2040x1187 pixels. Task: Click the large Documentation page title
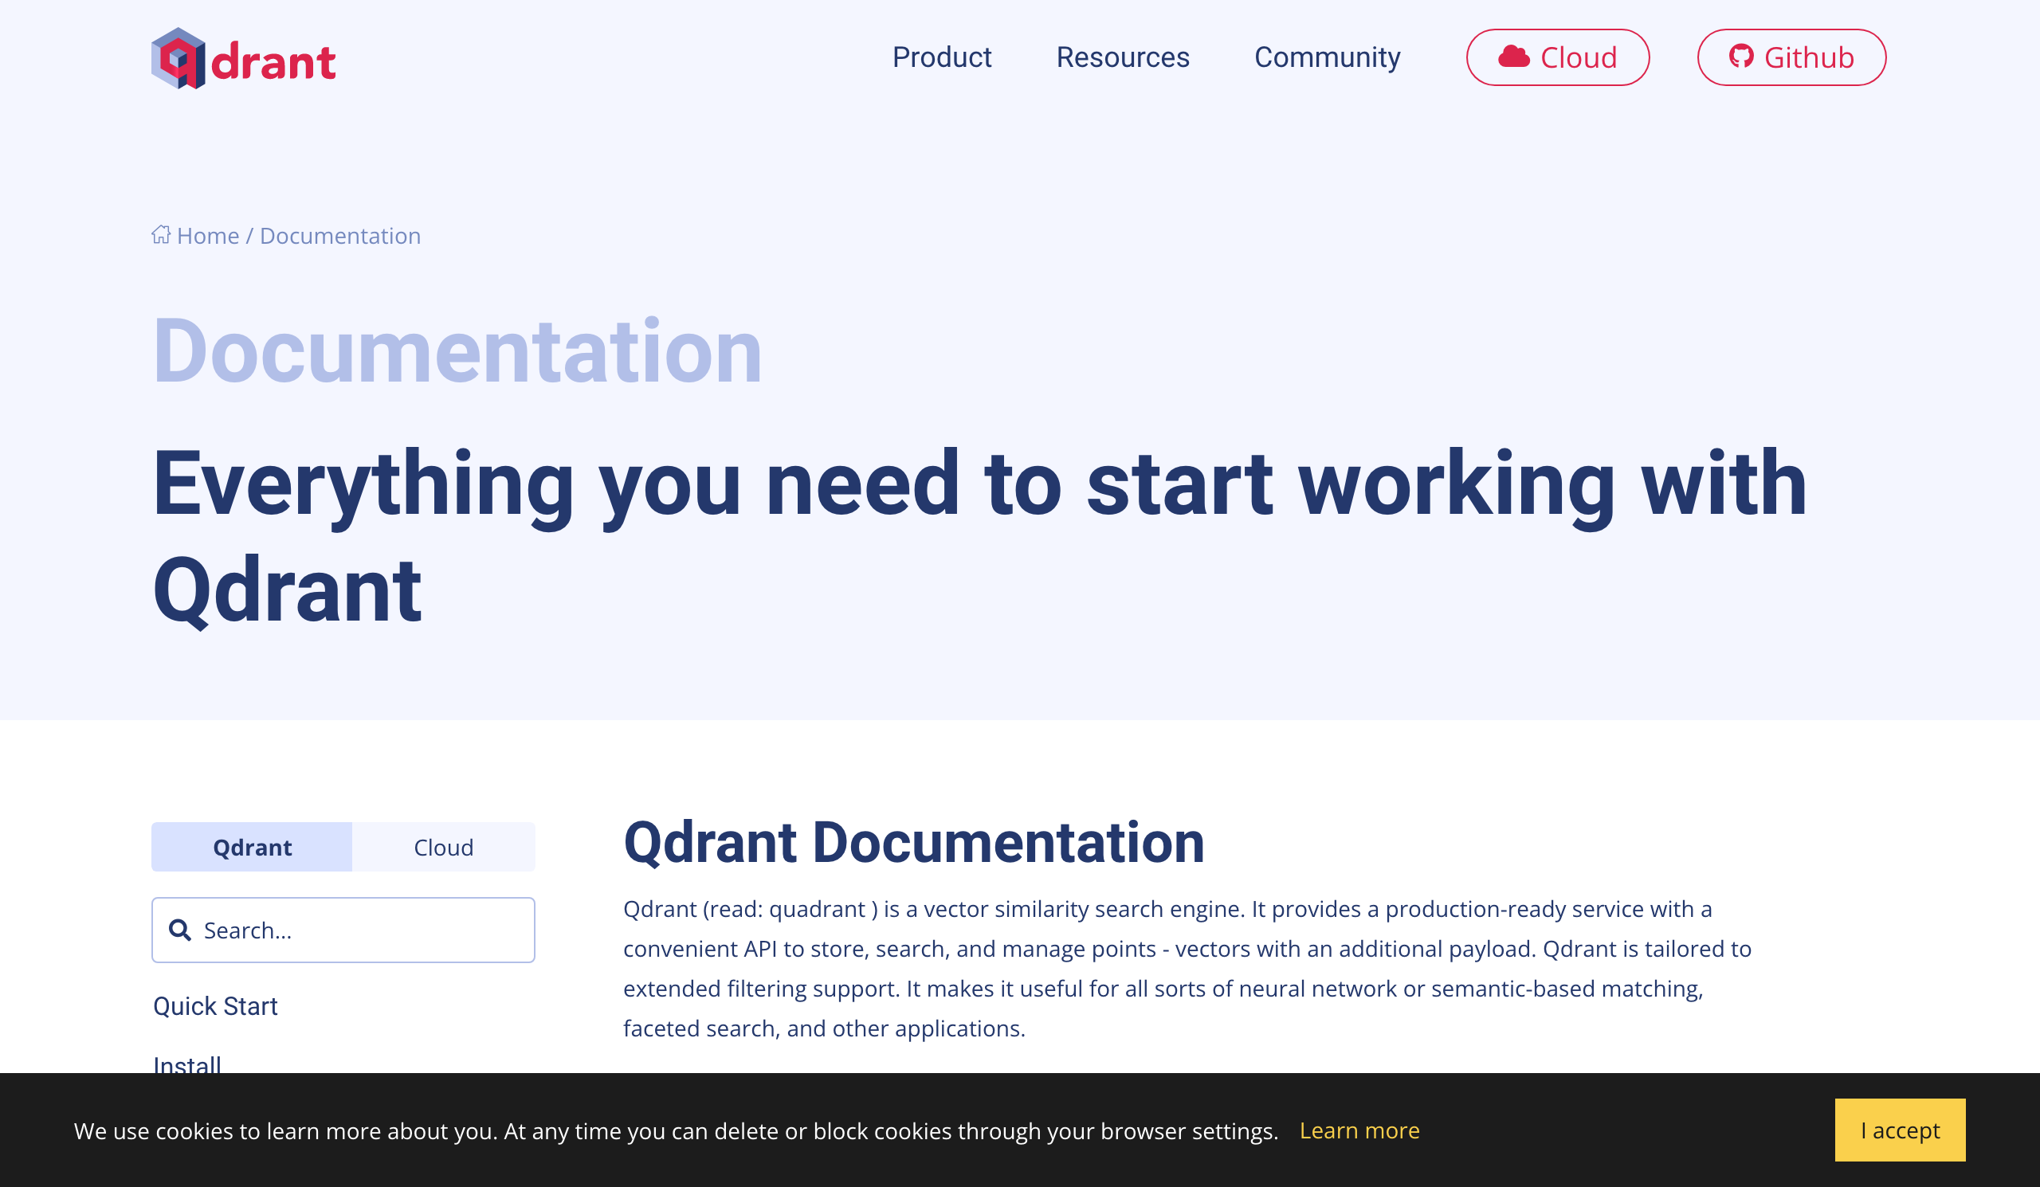click(x=457, y=351)
